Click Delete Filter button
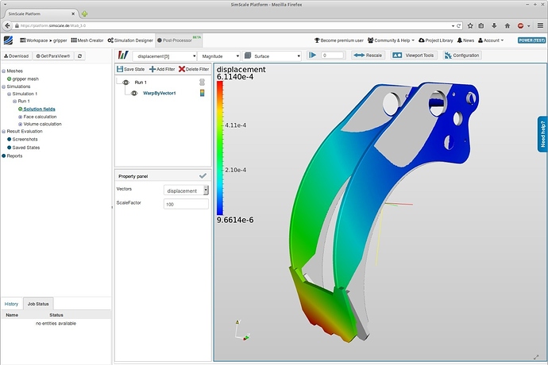Screen dimensions: 548x365 [x=194, y=69]
